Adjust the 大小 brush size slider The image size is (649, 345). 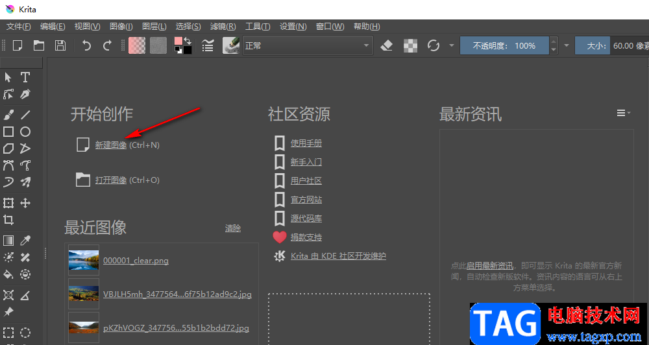pyautogui.click(x=612, y=45)
